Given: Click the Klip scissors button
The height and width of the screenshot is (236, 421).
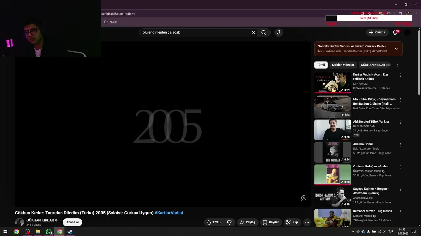Looking at the screenshot, I should (292, 222).
